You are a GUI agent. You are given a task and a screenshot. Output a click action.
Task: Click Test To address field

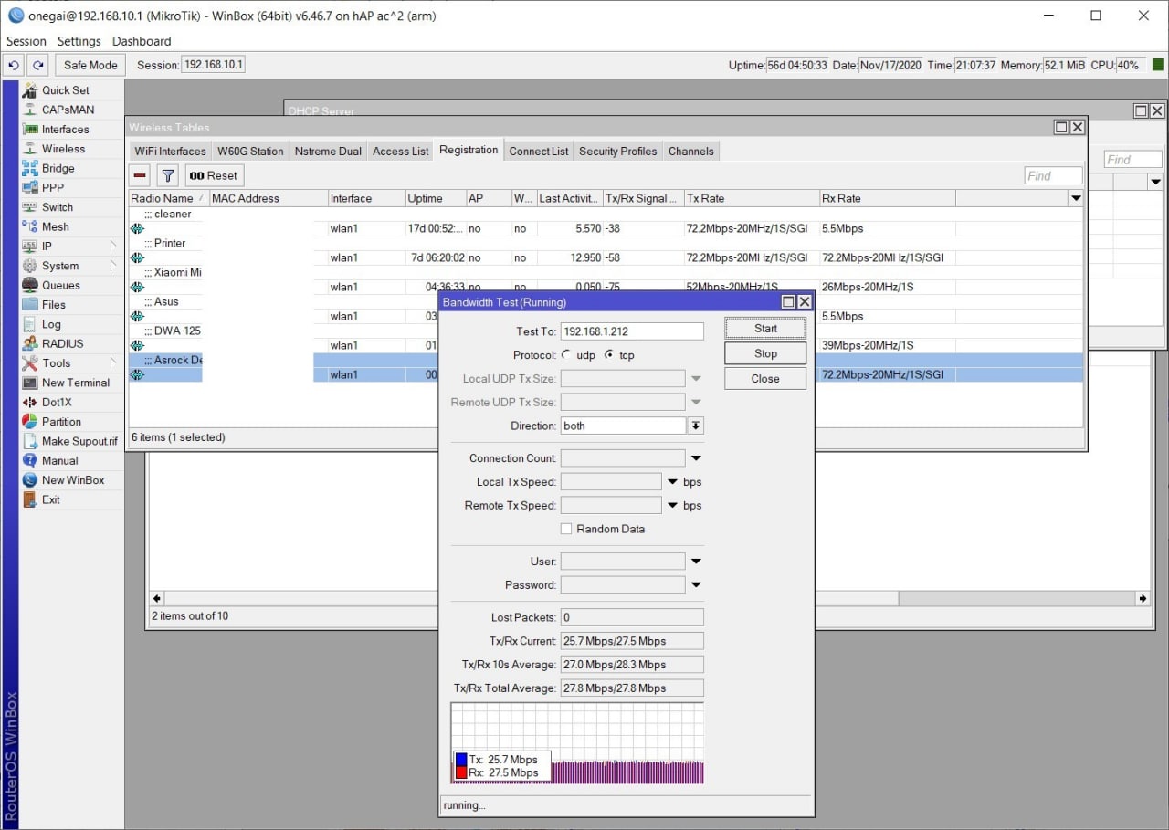[632, 331]
